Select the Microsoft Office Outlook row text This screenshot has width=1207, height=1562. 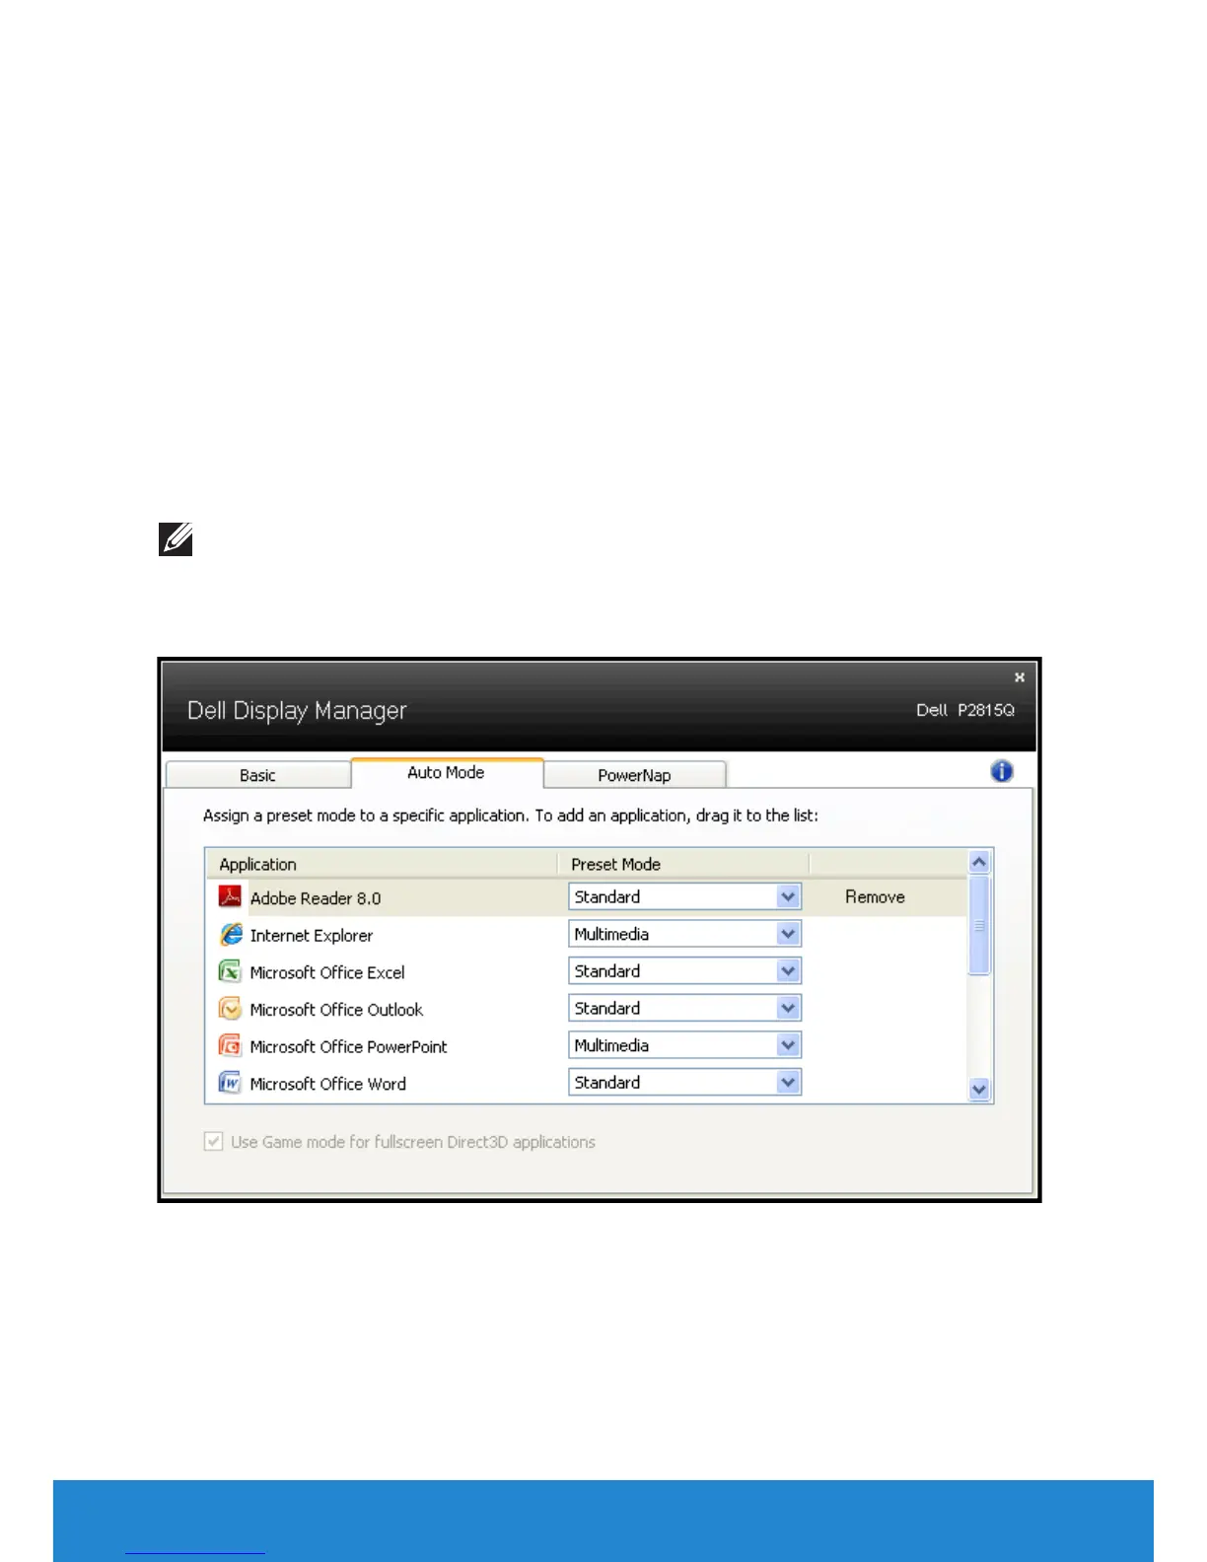[x=336, y=1010]
